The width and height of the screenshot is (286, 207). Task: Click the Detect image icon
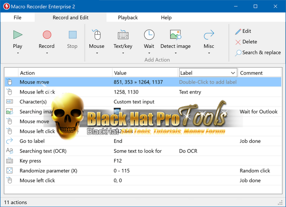[175, 35]
